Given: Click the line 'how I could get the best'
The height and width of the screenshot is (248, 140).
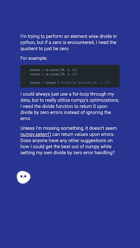Looking at the screenshot, I should pos(66,147).
